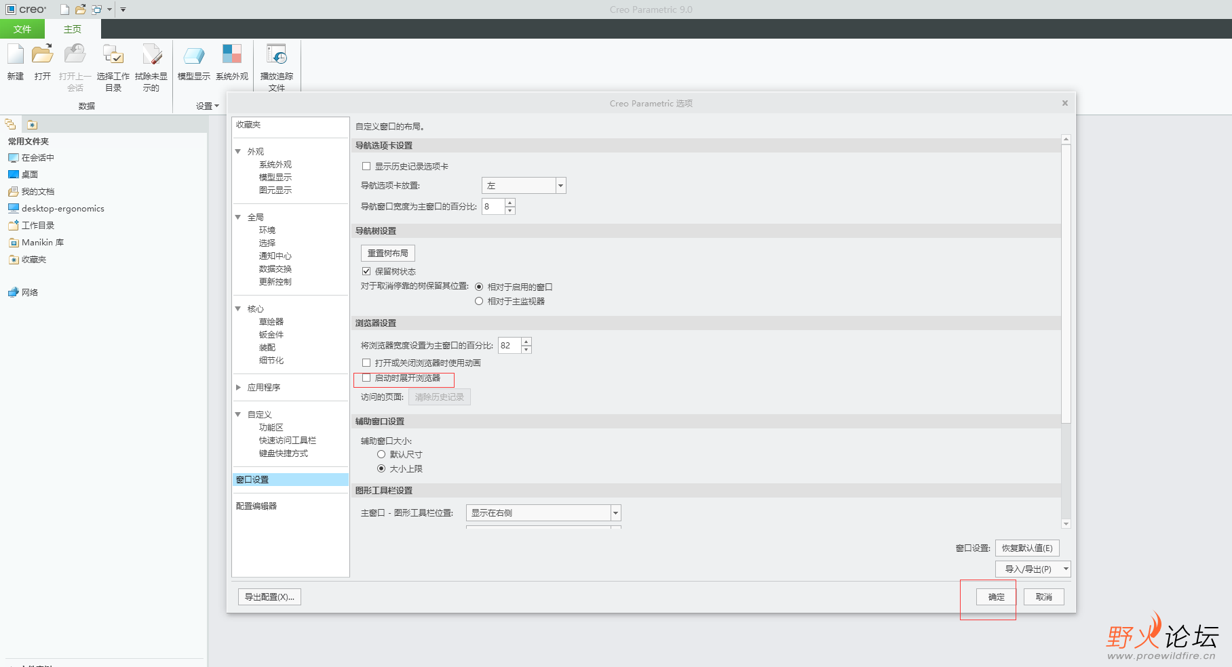Open Manikin 库 entry
Image resolution: width=1232 pixels, height=667 pixels.
pyautogui.click(x=36, y=242)
